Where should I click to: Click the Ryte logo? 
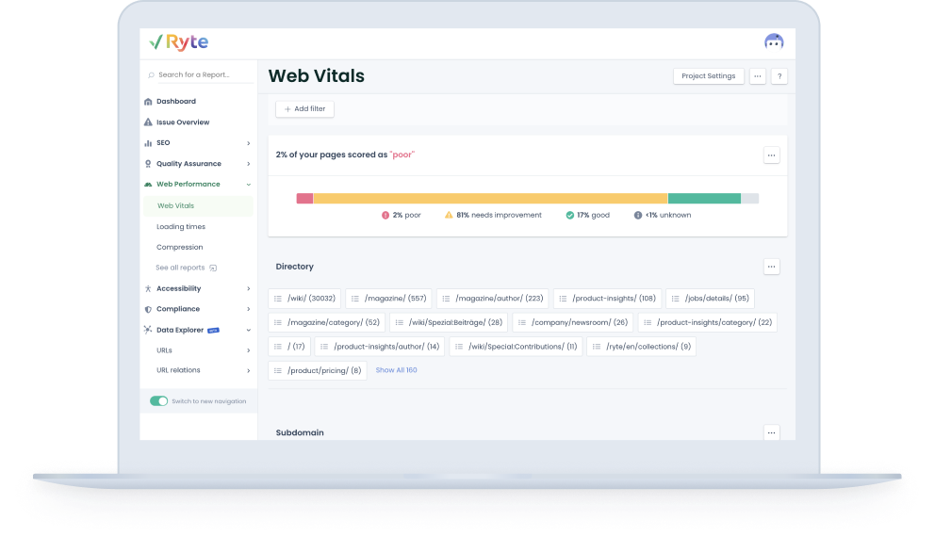coord(179,42)
